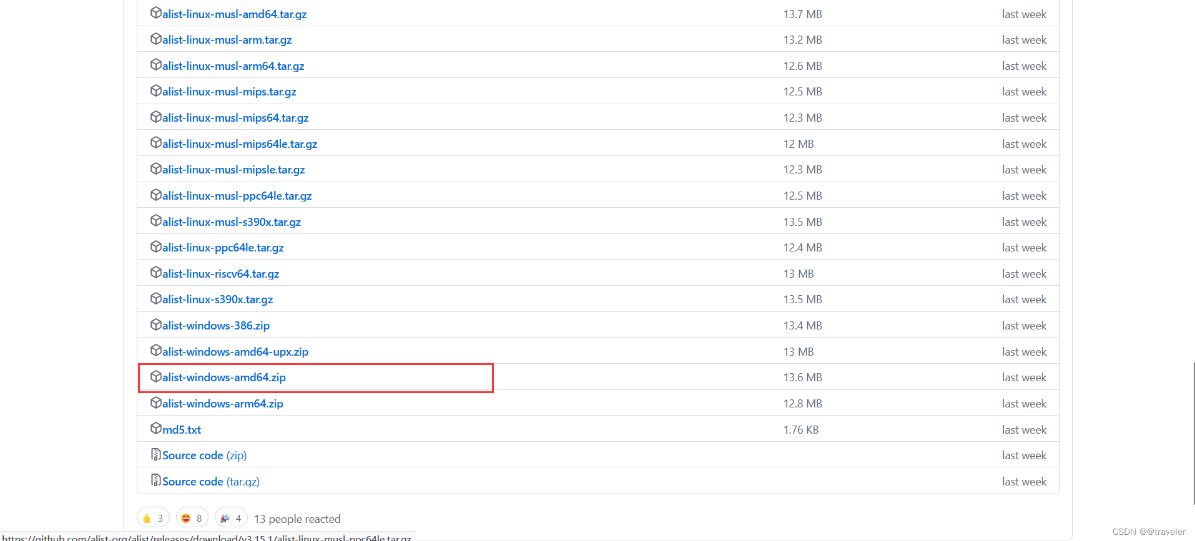This screenshot has height=541, width=1195.
Task: Download alist-linux-musl-arm64.tar.gz asset
Action: pos(233,66)
